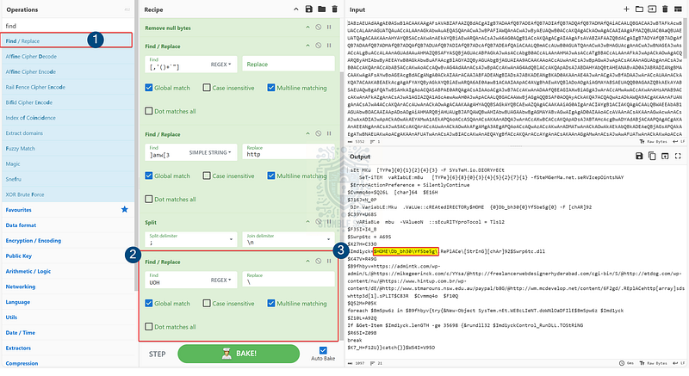Enable Dot matches all in first Find / Replace
This screenshot has height=376, width=689.
point(149,111)
